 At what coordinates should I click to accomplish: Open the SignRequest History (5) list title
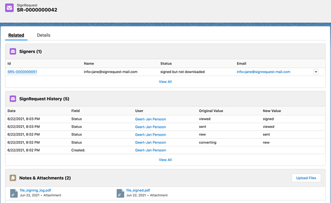coord(44,99)
